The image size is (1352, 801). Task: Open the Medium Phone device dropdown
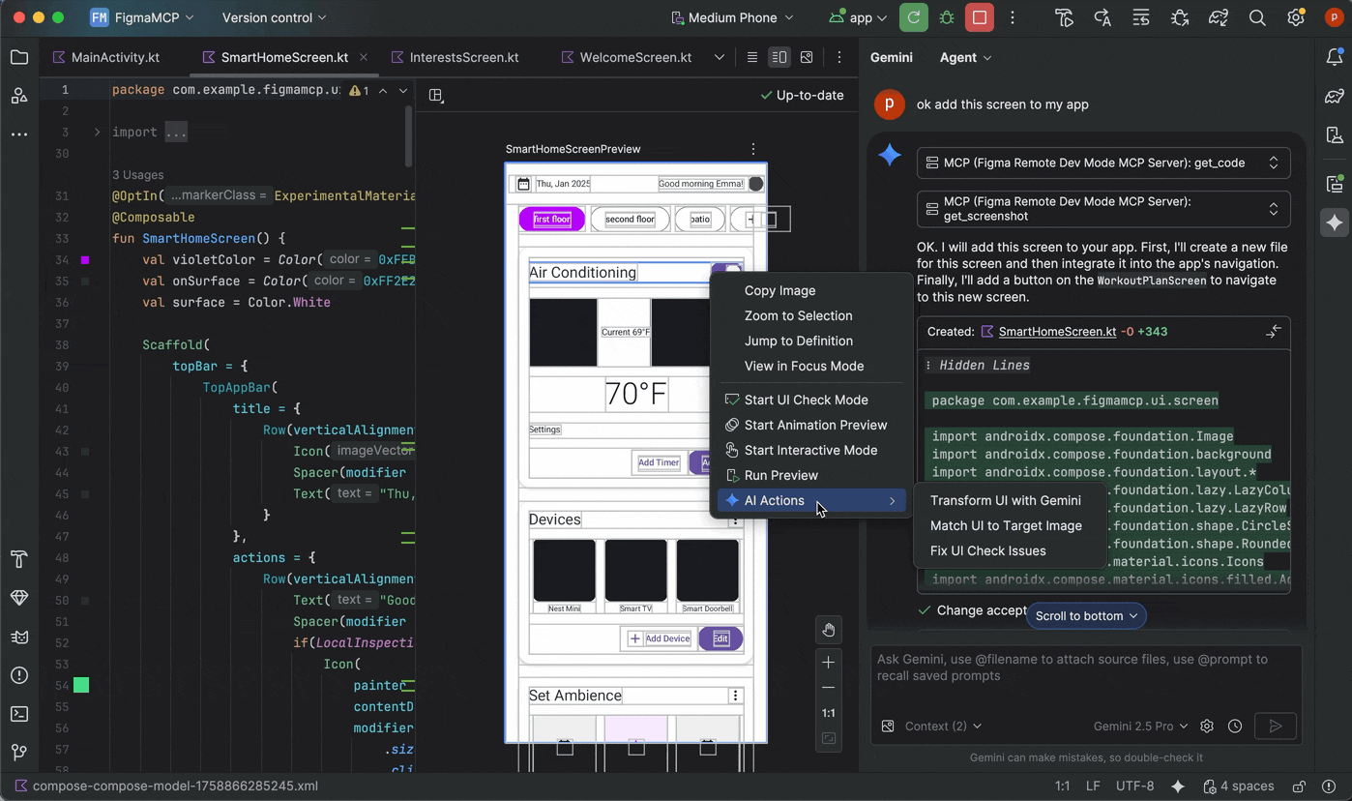coord(733,17)
